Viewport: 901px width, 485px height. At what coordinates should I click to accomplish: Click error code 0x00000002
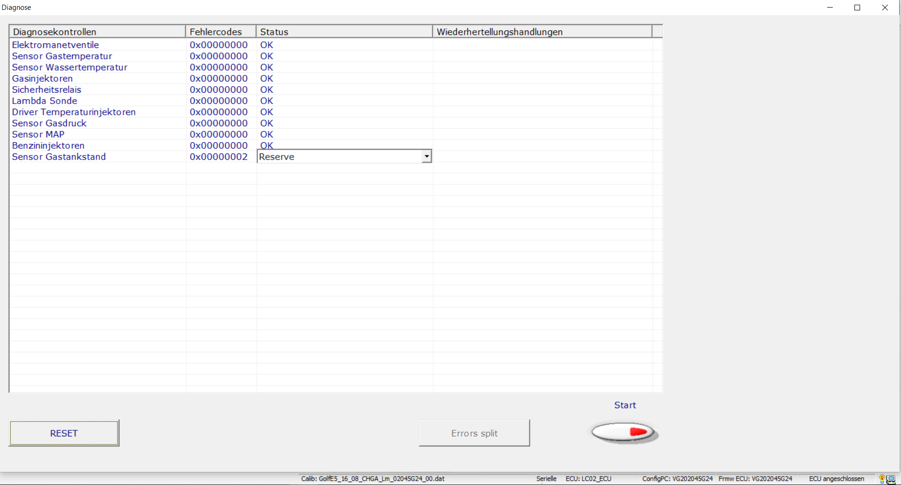[219, 157]
